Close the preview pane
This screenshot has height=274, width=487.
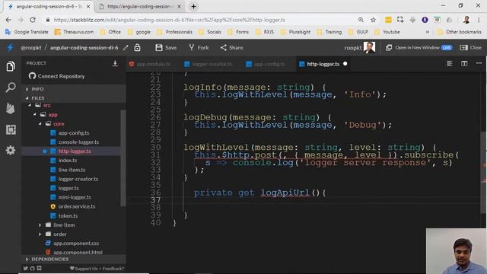point(471,47)
